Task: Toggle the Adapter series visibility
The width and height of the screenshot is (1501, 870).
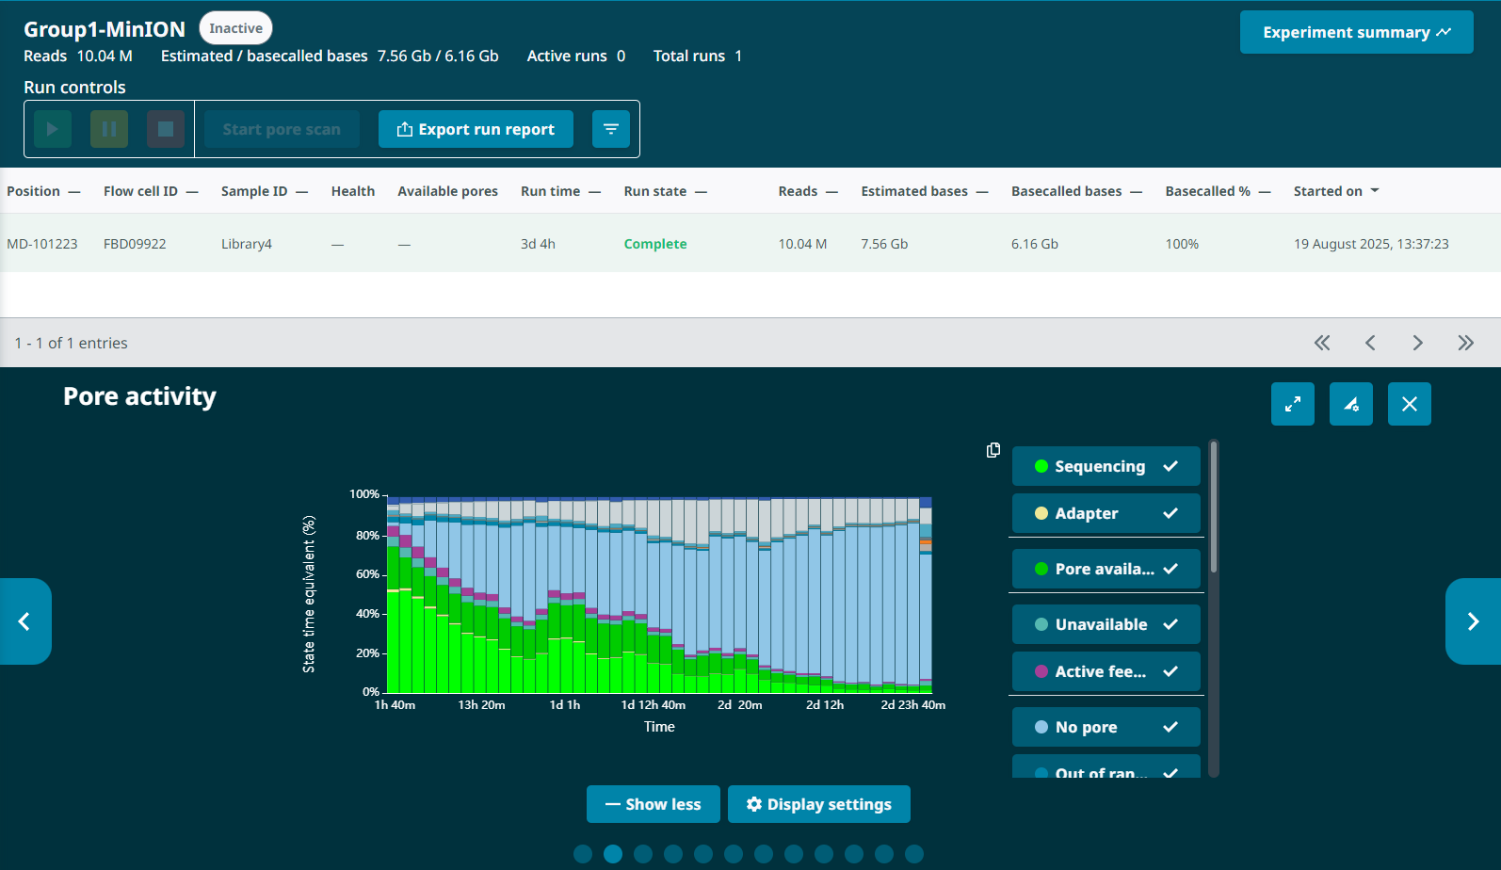Action: point(1106,513)
